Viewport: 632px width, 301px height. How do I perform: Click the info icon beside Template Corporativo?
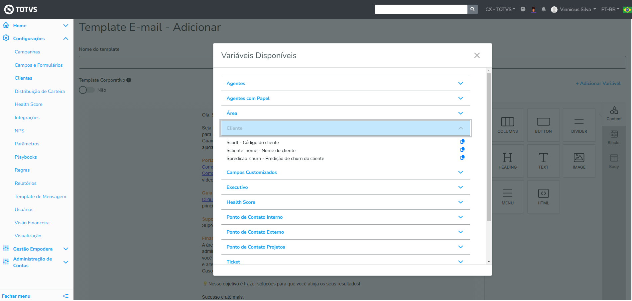coord(129,80)
